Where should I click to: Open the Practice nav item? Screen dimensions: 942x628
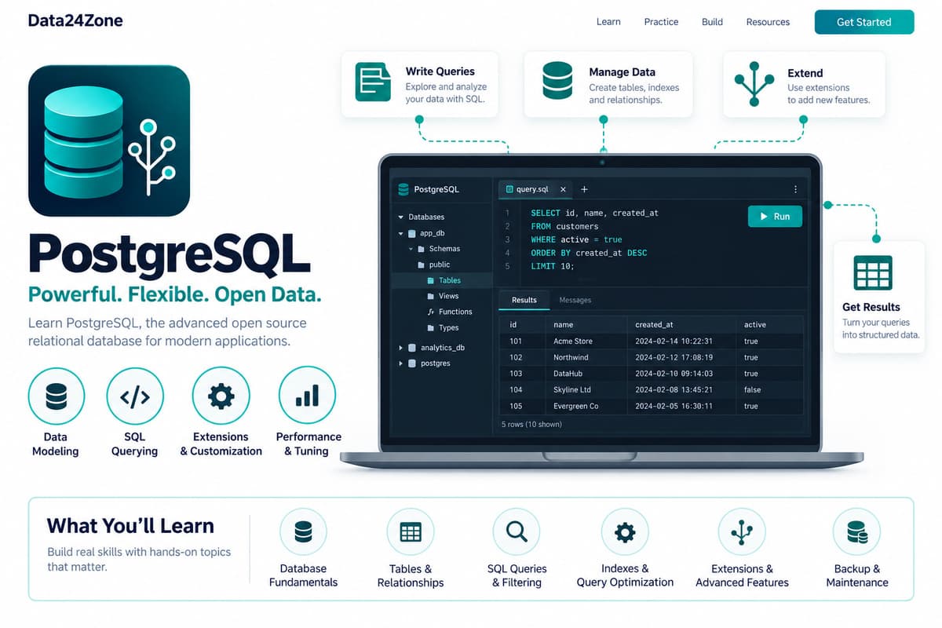661,22
